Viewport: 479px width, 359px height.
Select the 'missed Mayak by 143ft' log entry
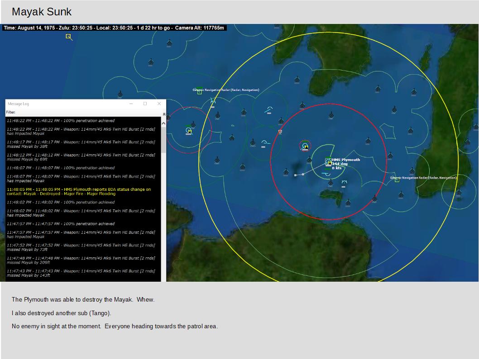(81, 273)
